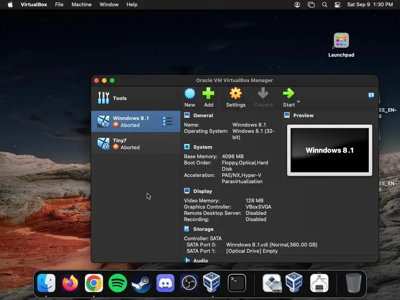Click the General section monitor icon
Image resolution: width=400 pixels, height=300 pixels.
187,115
